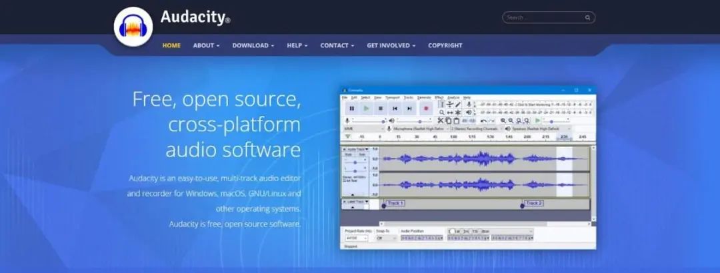Click the Audacity headphones logo
720x273 pixels.
click(x=133, y=27)
